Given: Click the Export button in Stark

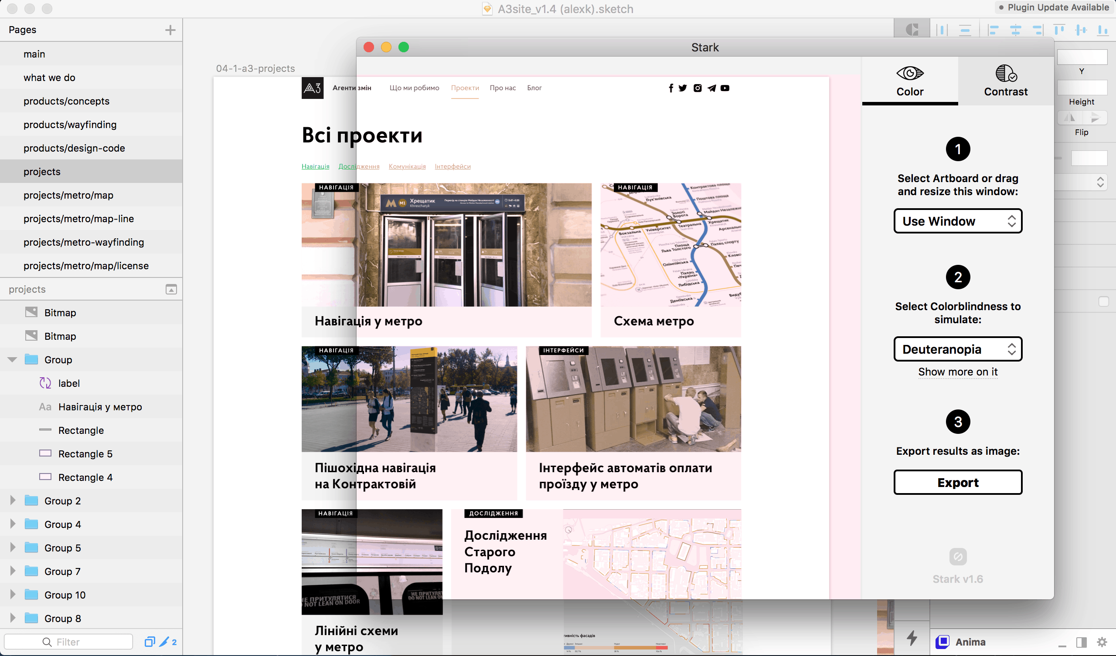Looking at the screenshot, I should pyautogui.click(x=957, y=482).
